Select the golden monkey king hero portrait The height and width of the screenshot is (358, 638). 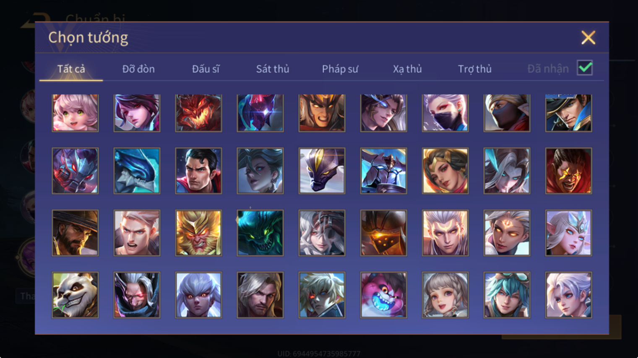coord(198,233)
